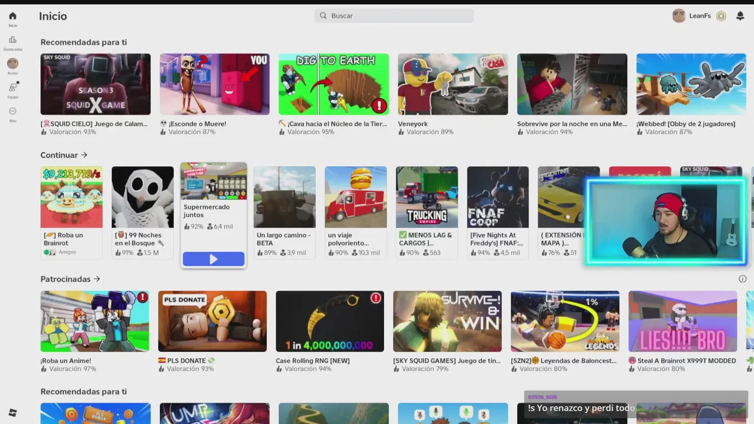Screen dimensions: 754x424
Task: Click the info icon next to Patrocinadas row
Action: tap(742, 279)
